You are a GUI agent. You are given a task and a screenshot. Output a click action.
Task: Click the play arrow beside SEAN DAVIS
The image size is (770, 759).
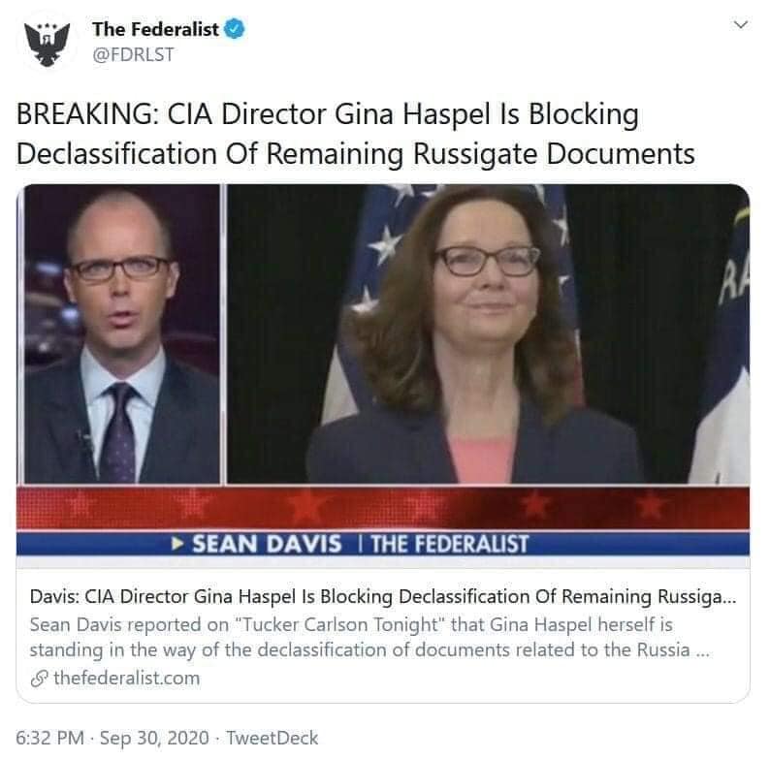pyautogui.click(x=177, y=544)
